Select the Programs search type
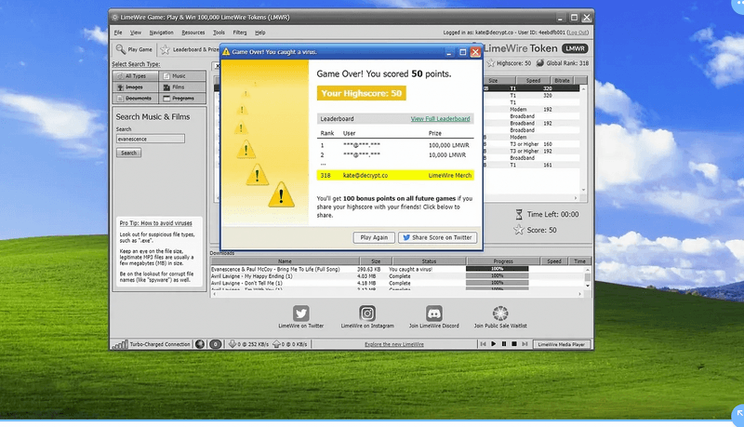744x427 pixels. tap(182, 99)
